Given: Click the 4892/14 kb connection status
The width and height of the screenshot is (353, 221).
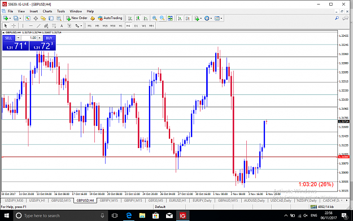Looking at the screenshot, I should click(x=323, y=206).
